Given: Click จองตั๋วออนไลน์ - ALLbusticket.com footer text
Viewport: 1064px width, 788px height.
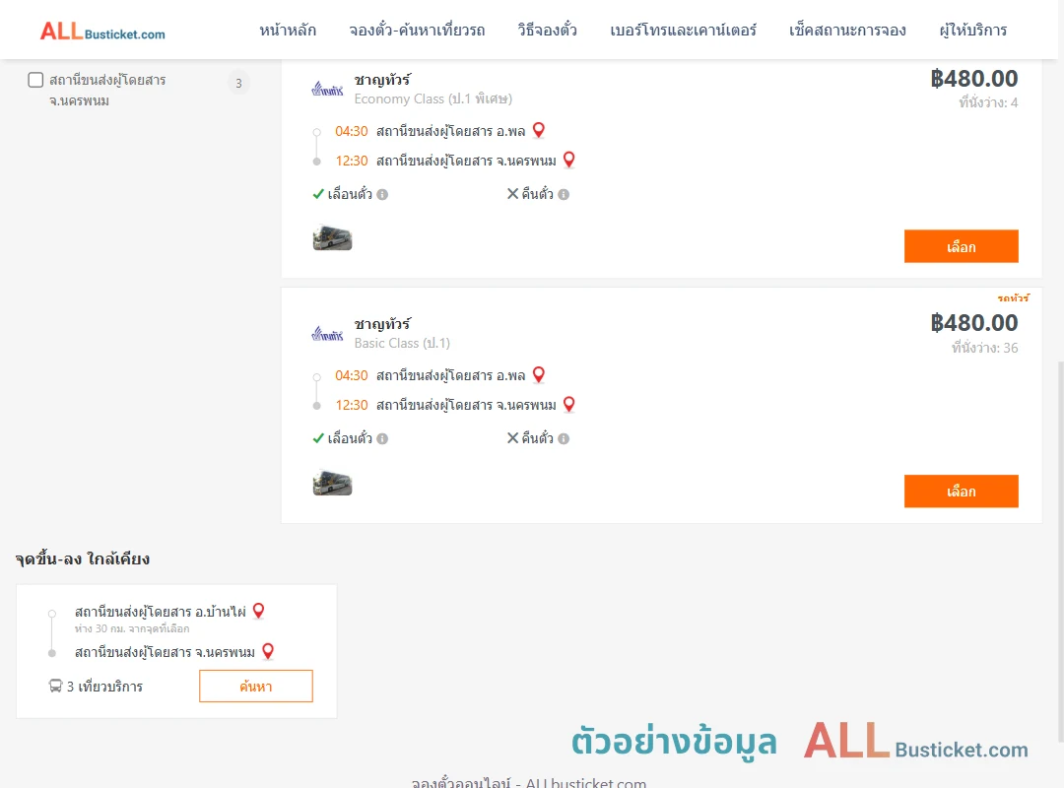Looking at the screenshot, I should point(529,782).
